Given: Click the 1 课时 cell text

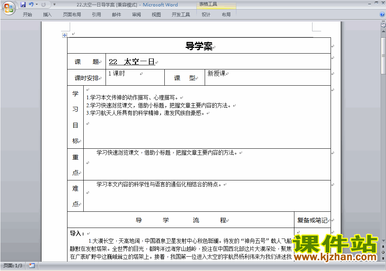Looking at the screenshot, I should (117, 74).
